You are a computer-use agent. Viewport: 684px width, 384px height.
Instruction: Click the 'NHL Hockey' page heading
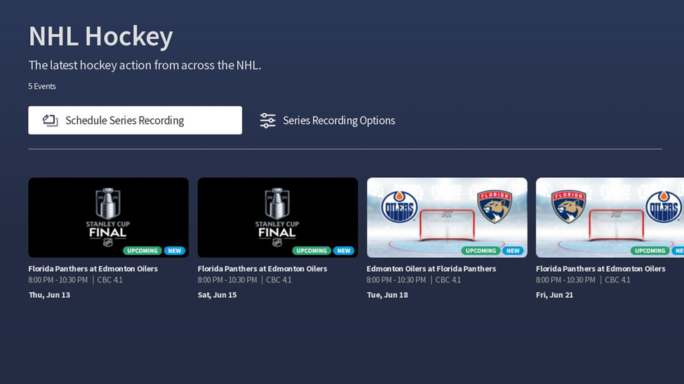[x=101, y=36]
